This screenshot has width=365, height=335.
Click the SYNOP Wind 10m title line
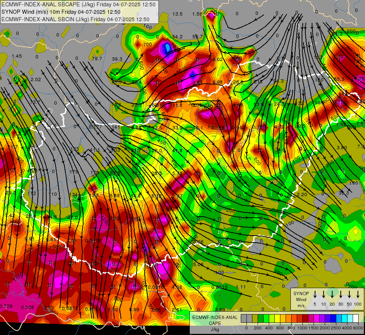(x=61, y=12)
